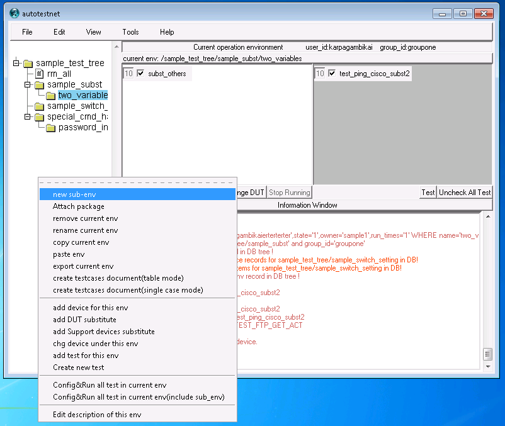The image size is (505, 426).
Task: Open the Tools menu
Action: click(130, 32)
